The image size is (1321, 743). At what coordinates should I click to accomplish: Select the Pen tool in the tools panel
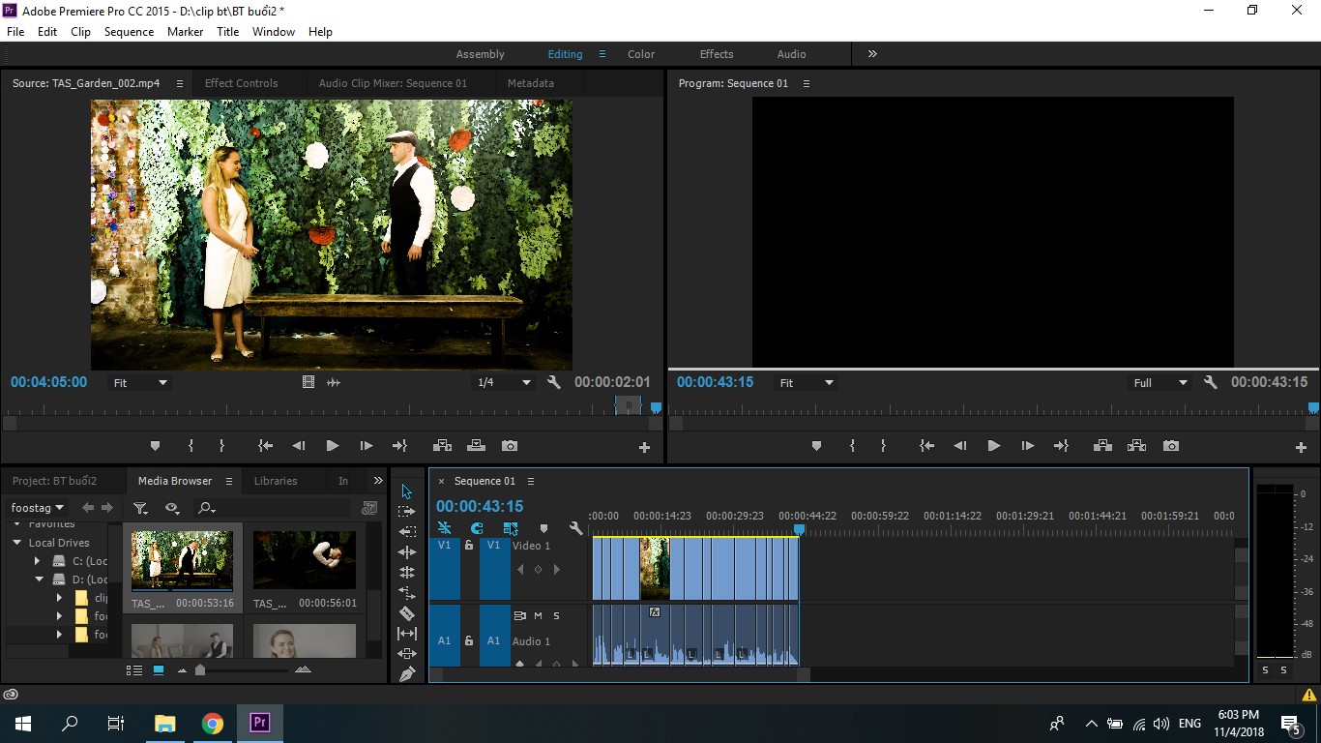coord(407,673)
